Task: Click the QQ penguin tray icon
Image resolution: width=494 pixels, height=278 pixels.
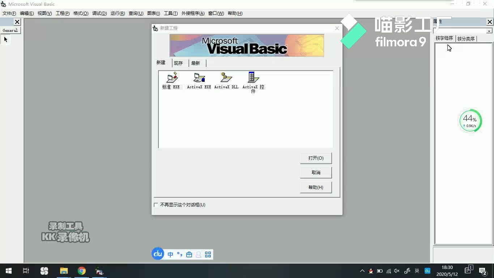Action: (371, 271)
